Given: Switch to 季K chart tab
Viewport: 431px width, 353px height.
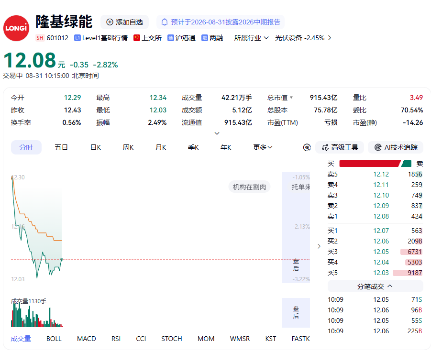Looking at the screenshot, I should pos(193,148).
